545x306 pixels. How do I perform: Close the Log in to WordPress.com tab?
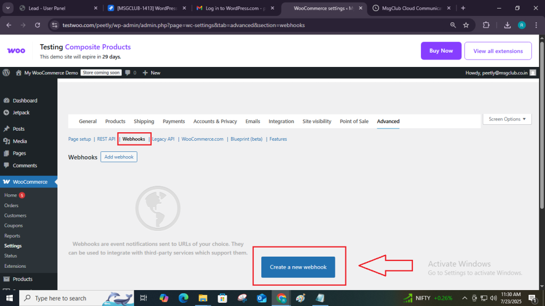[272, 8]
